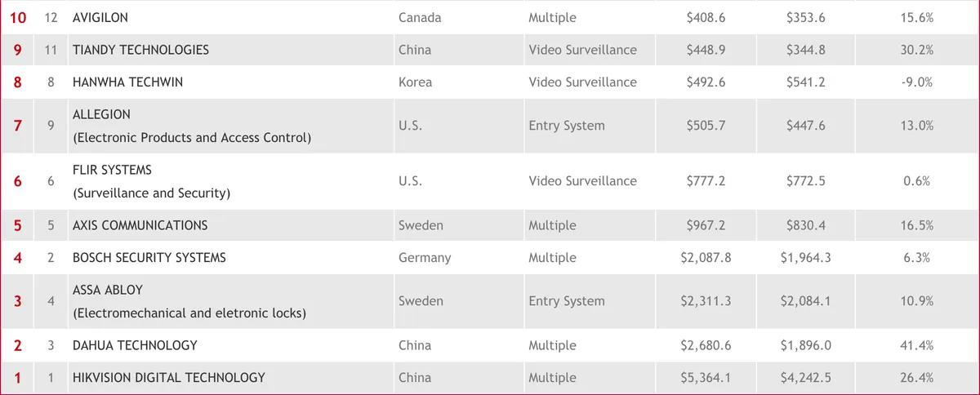Click the DAHUA TECHNOLOGY row name
The height and width of the screenshot is (395, 980).
click(x=135, y=345)
